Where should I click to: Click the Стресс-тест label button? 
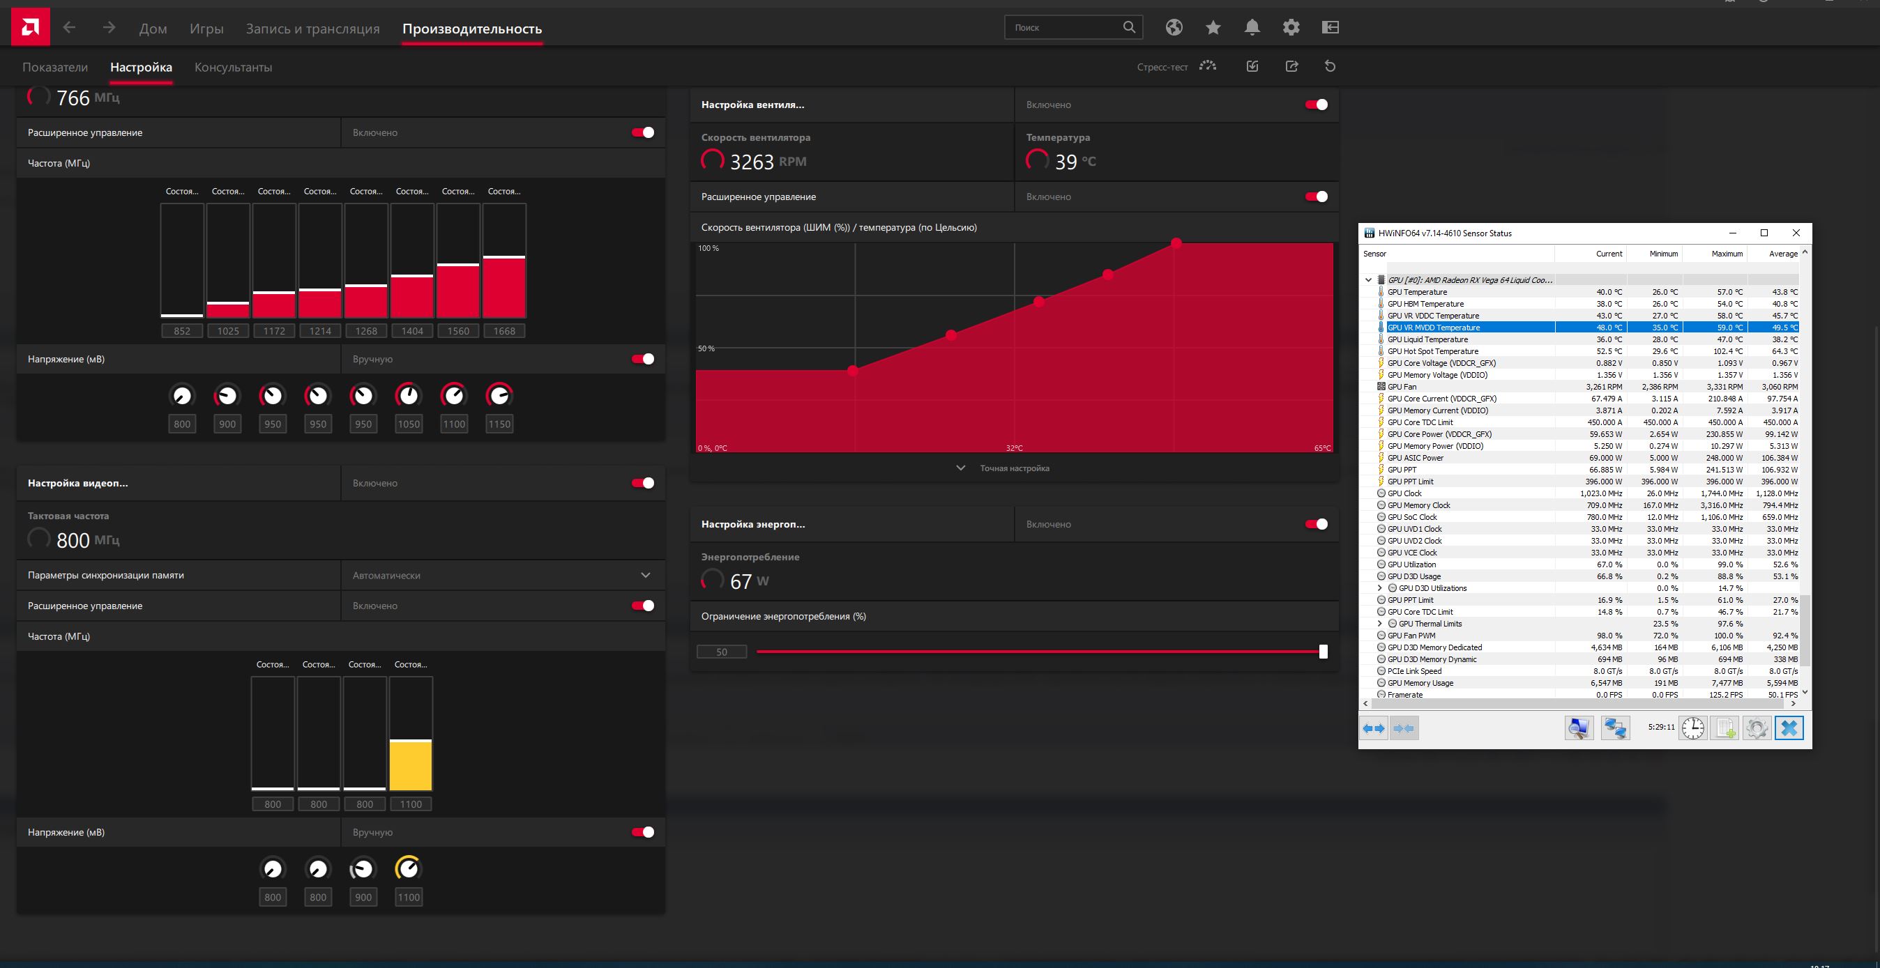(1162, 67)
